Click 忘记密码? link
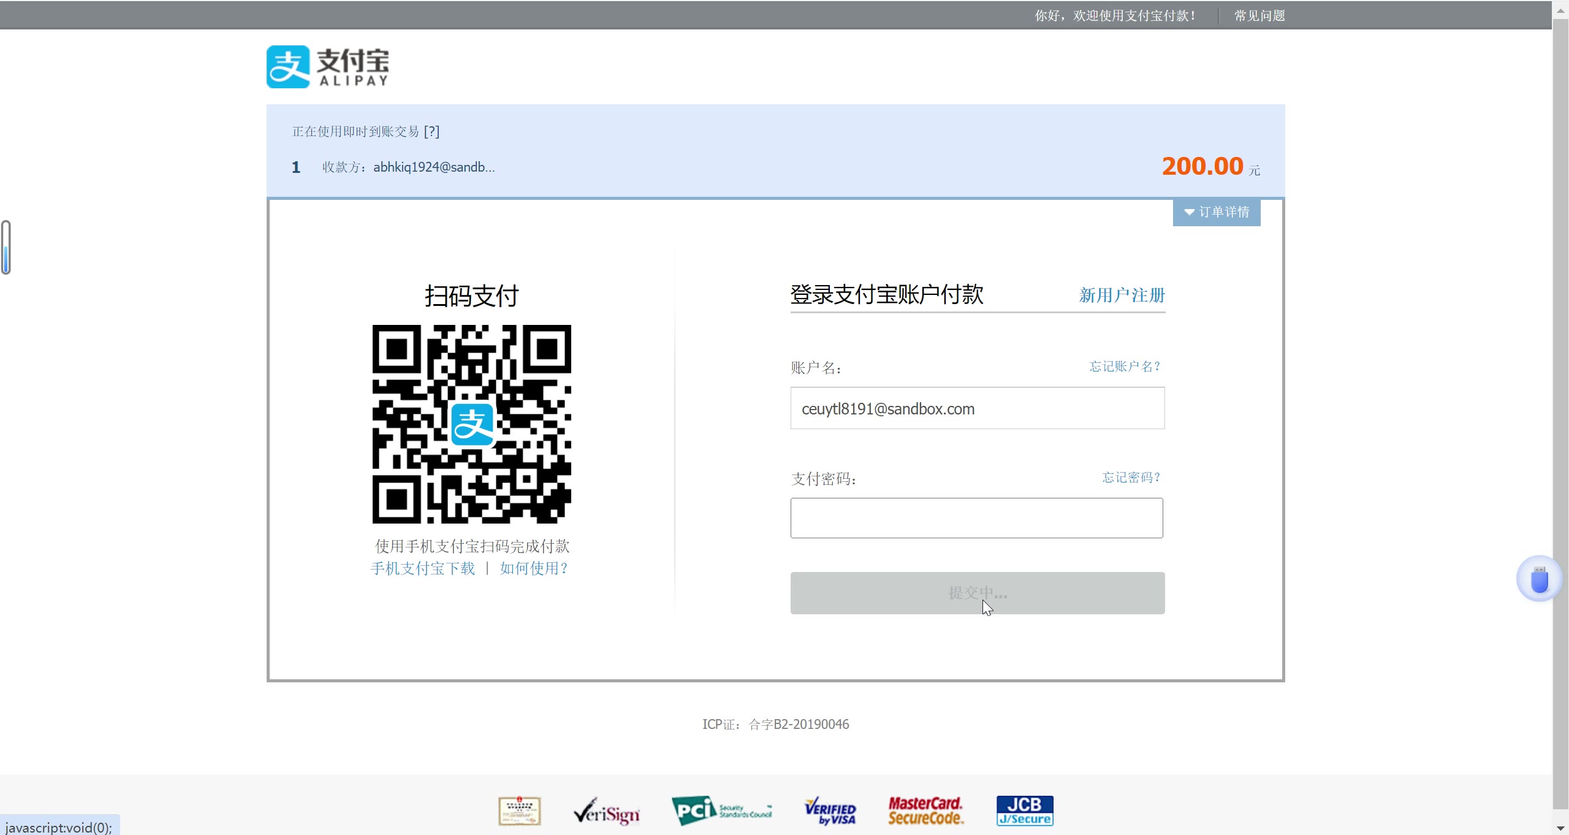This screenshot has width=1569, height=835. pyautogui.click(x=1131, y=478)
